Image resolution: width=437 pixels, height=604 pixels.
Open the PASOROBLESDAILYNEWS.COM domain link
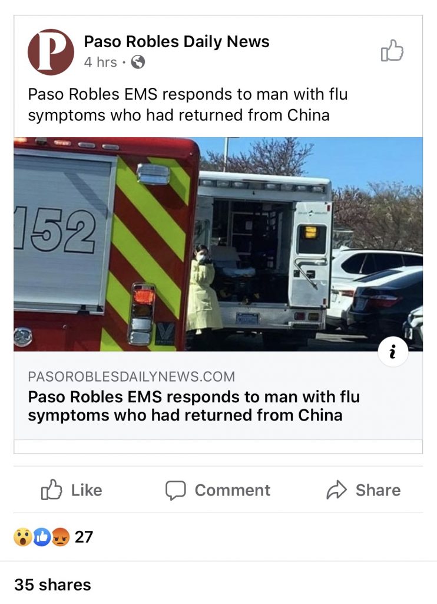(x=131, y=376)
